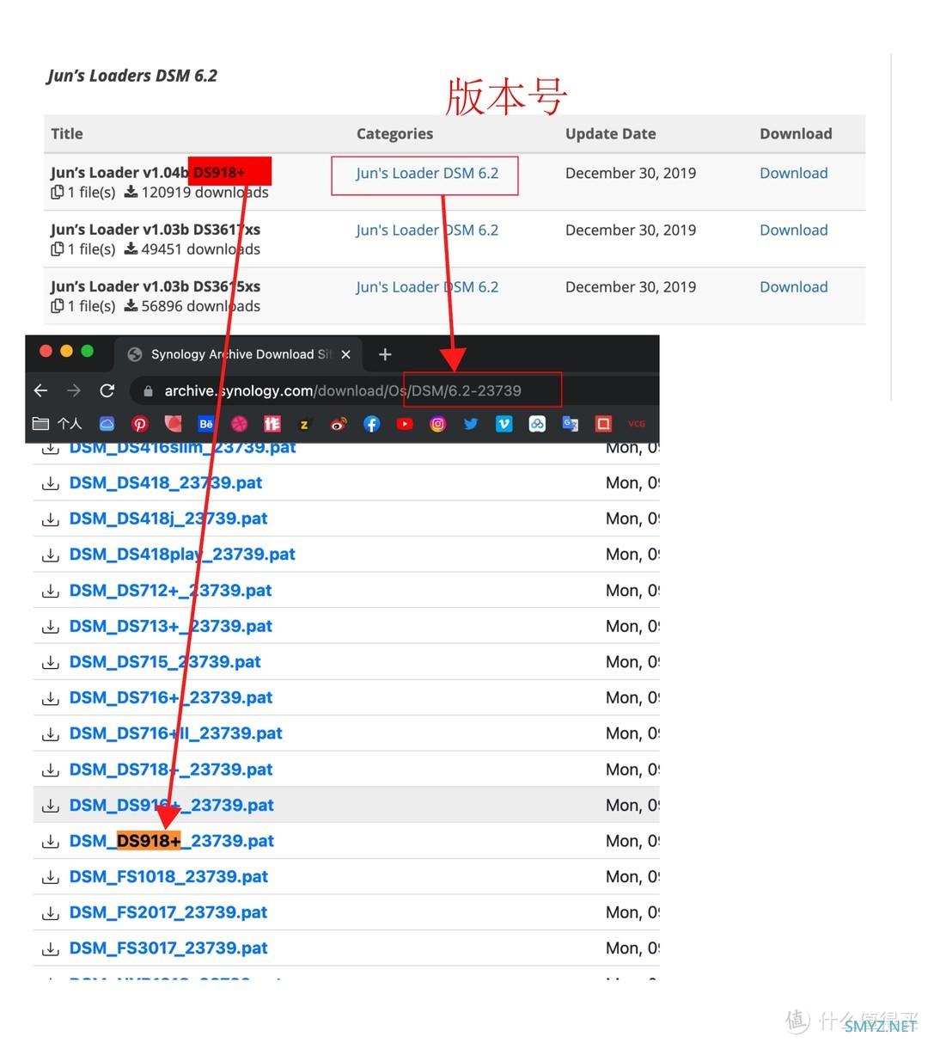The height and width of the screenshot is (1043, 928).
Task: Close the Synology Archive Download tab
Action: (x=345, y=354)
